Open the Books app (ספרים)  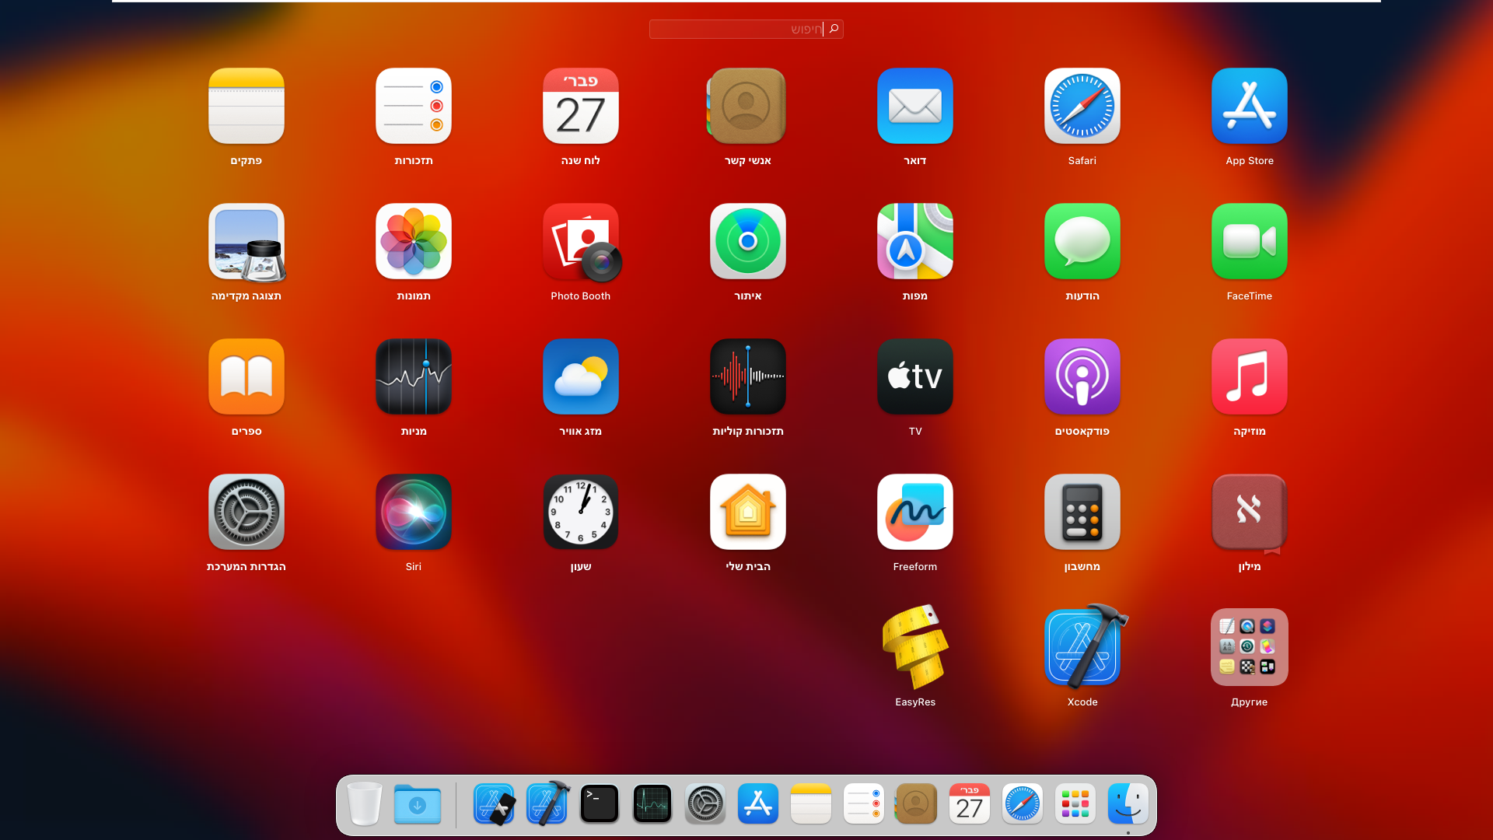point(247,376)
